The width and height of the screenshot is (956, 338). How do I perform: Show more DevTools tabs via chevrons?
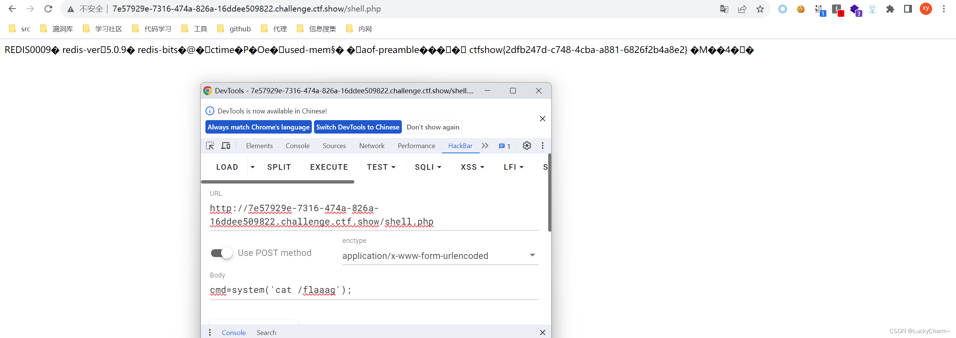click(485, 146)
